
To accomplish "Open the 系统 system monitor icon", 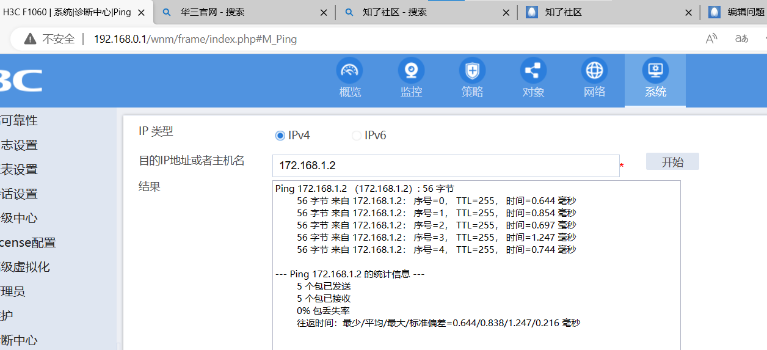I will (655, 71).
